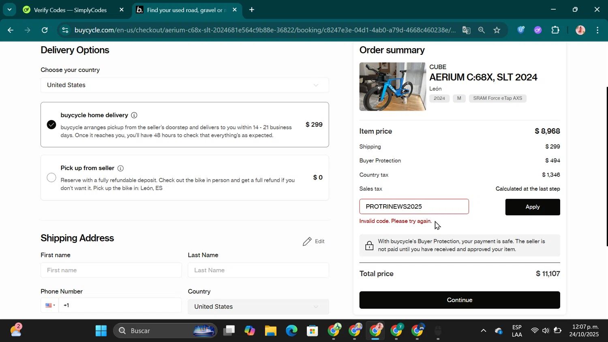This screenshot has width=608, height=342.
Task: Open File Explorer from taskbar
Action: pos(270,331)
